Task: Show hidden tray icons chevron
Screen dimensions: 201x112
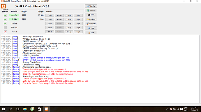Action: point(167,109)
